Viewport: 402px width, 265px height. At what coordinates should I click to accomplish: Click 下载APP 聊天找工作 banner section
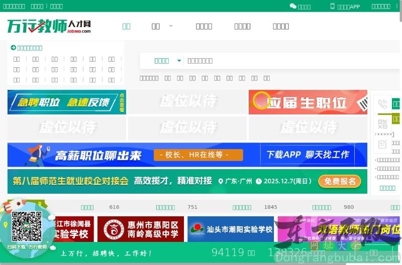pyautogui.click(x=308, y=155)
